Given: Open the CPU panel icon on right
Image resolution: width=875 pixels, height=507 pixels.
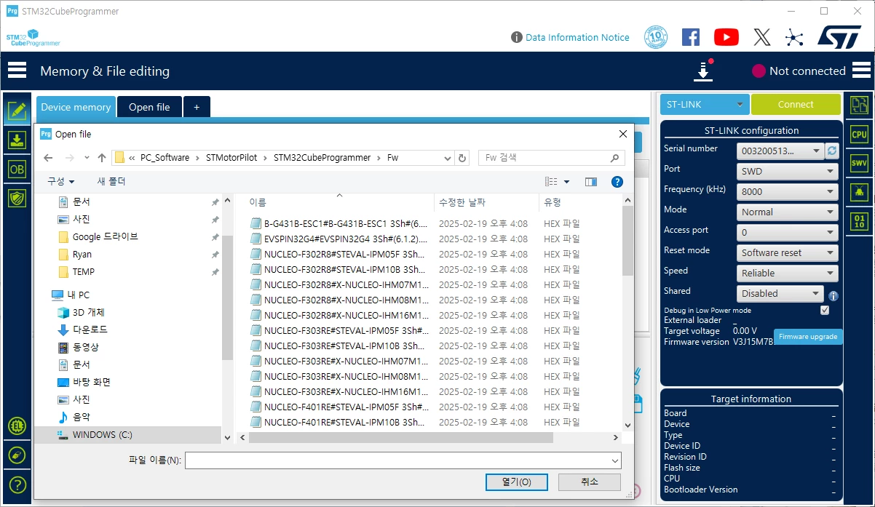Looking at the screenshot, I should 860,135.
